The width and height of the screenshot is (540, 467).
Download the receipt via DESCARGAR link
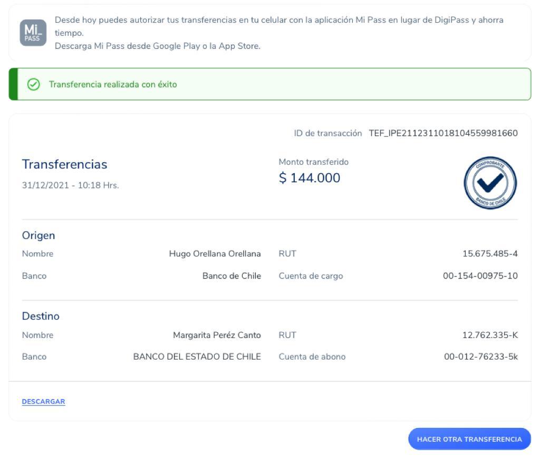coord(43,402)
